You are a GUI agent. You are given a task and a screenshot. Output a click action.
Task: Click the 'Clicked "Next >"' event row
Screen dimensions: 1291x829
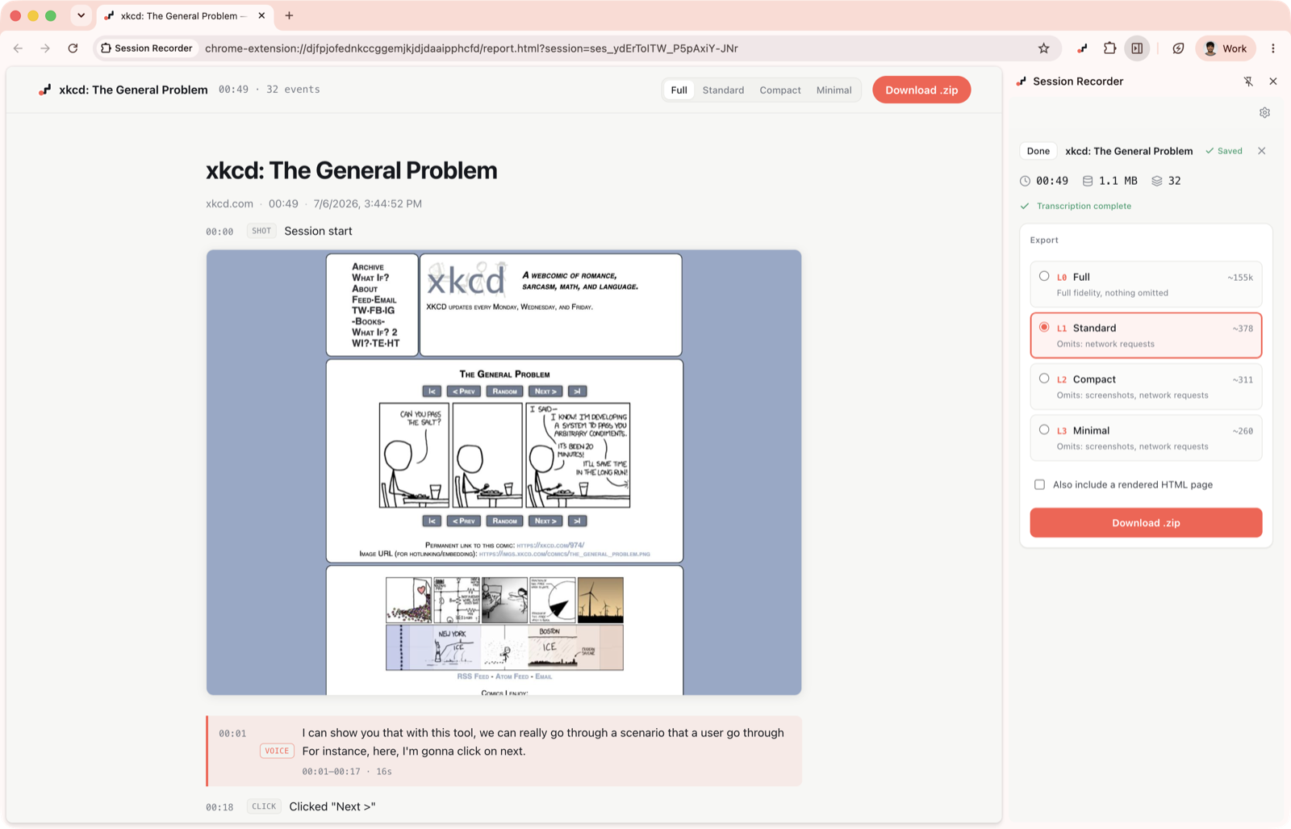click(x=503, y=806)
